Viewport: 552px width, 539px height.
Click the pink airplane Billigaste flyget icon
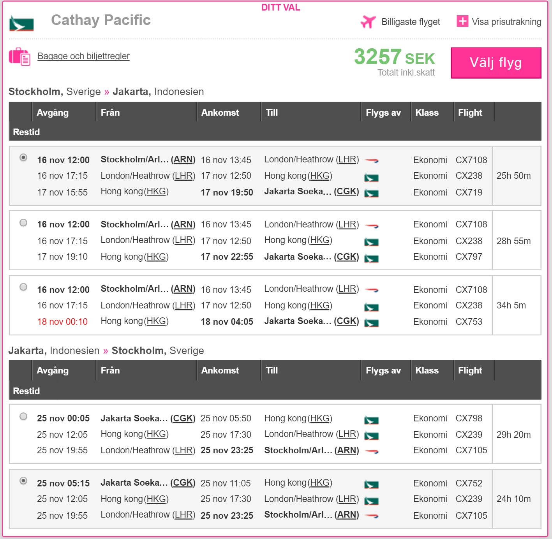click(368, 22)
